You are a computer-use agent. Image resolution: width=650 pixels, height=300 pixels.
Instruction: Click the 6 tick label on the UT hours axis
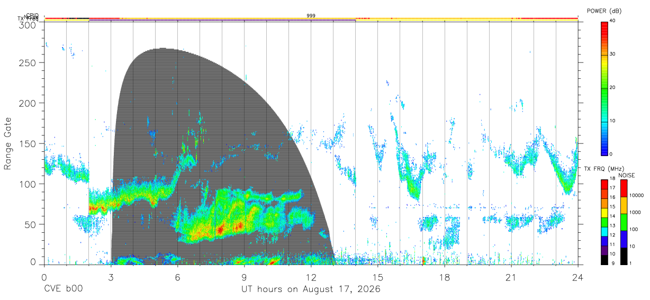click(x=177, y=277)
